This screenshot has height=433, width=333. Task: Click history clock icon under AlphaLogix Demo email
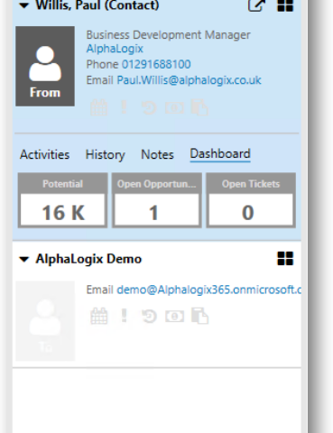[149, 317]
